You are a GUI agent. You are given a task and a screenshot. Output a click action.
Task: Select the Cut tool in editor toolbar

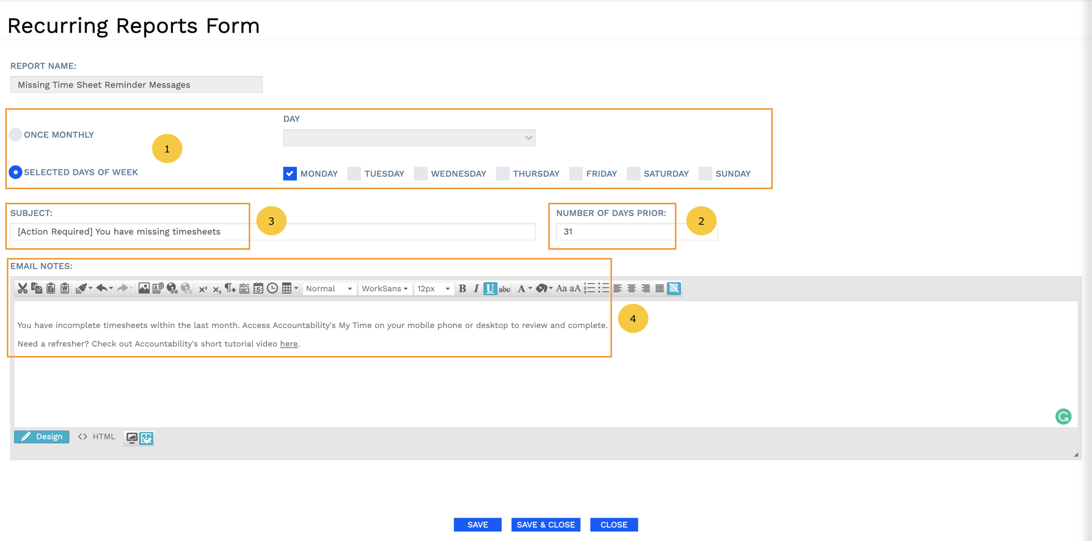(x=23, y=288)
